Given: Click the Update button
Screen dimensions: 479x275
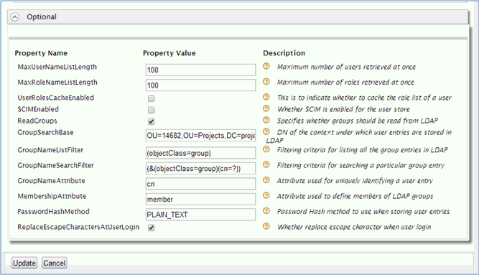Looking at the screenshot, I should (x=24, y=263).
